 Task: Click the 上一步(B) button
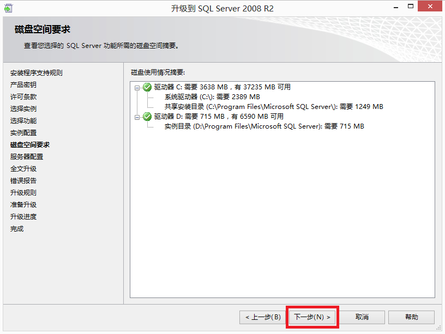pyautogui.click(x=262, y=317)
